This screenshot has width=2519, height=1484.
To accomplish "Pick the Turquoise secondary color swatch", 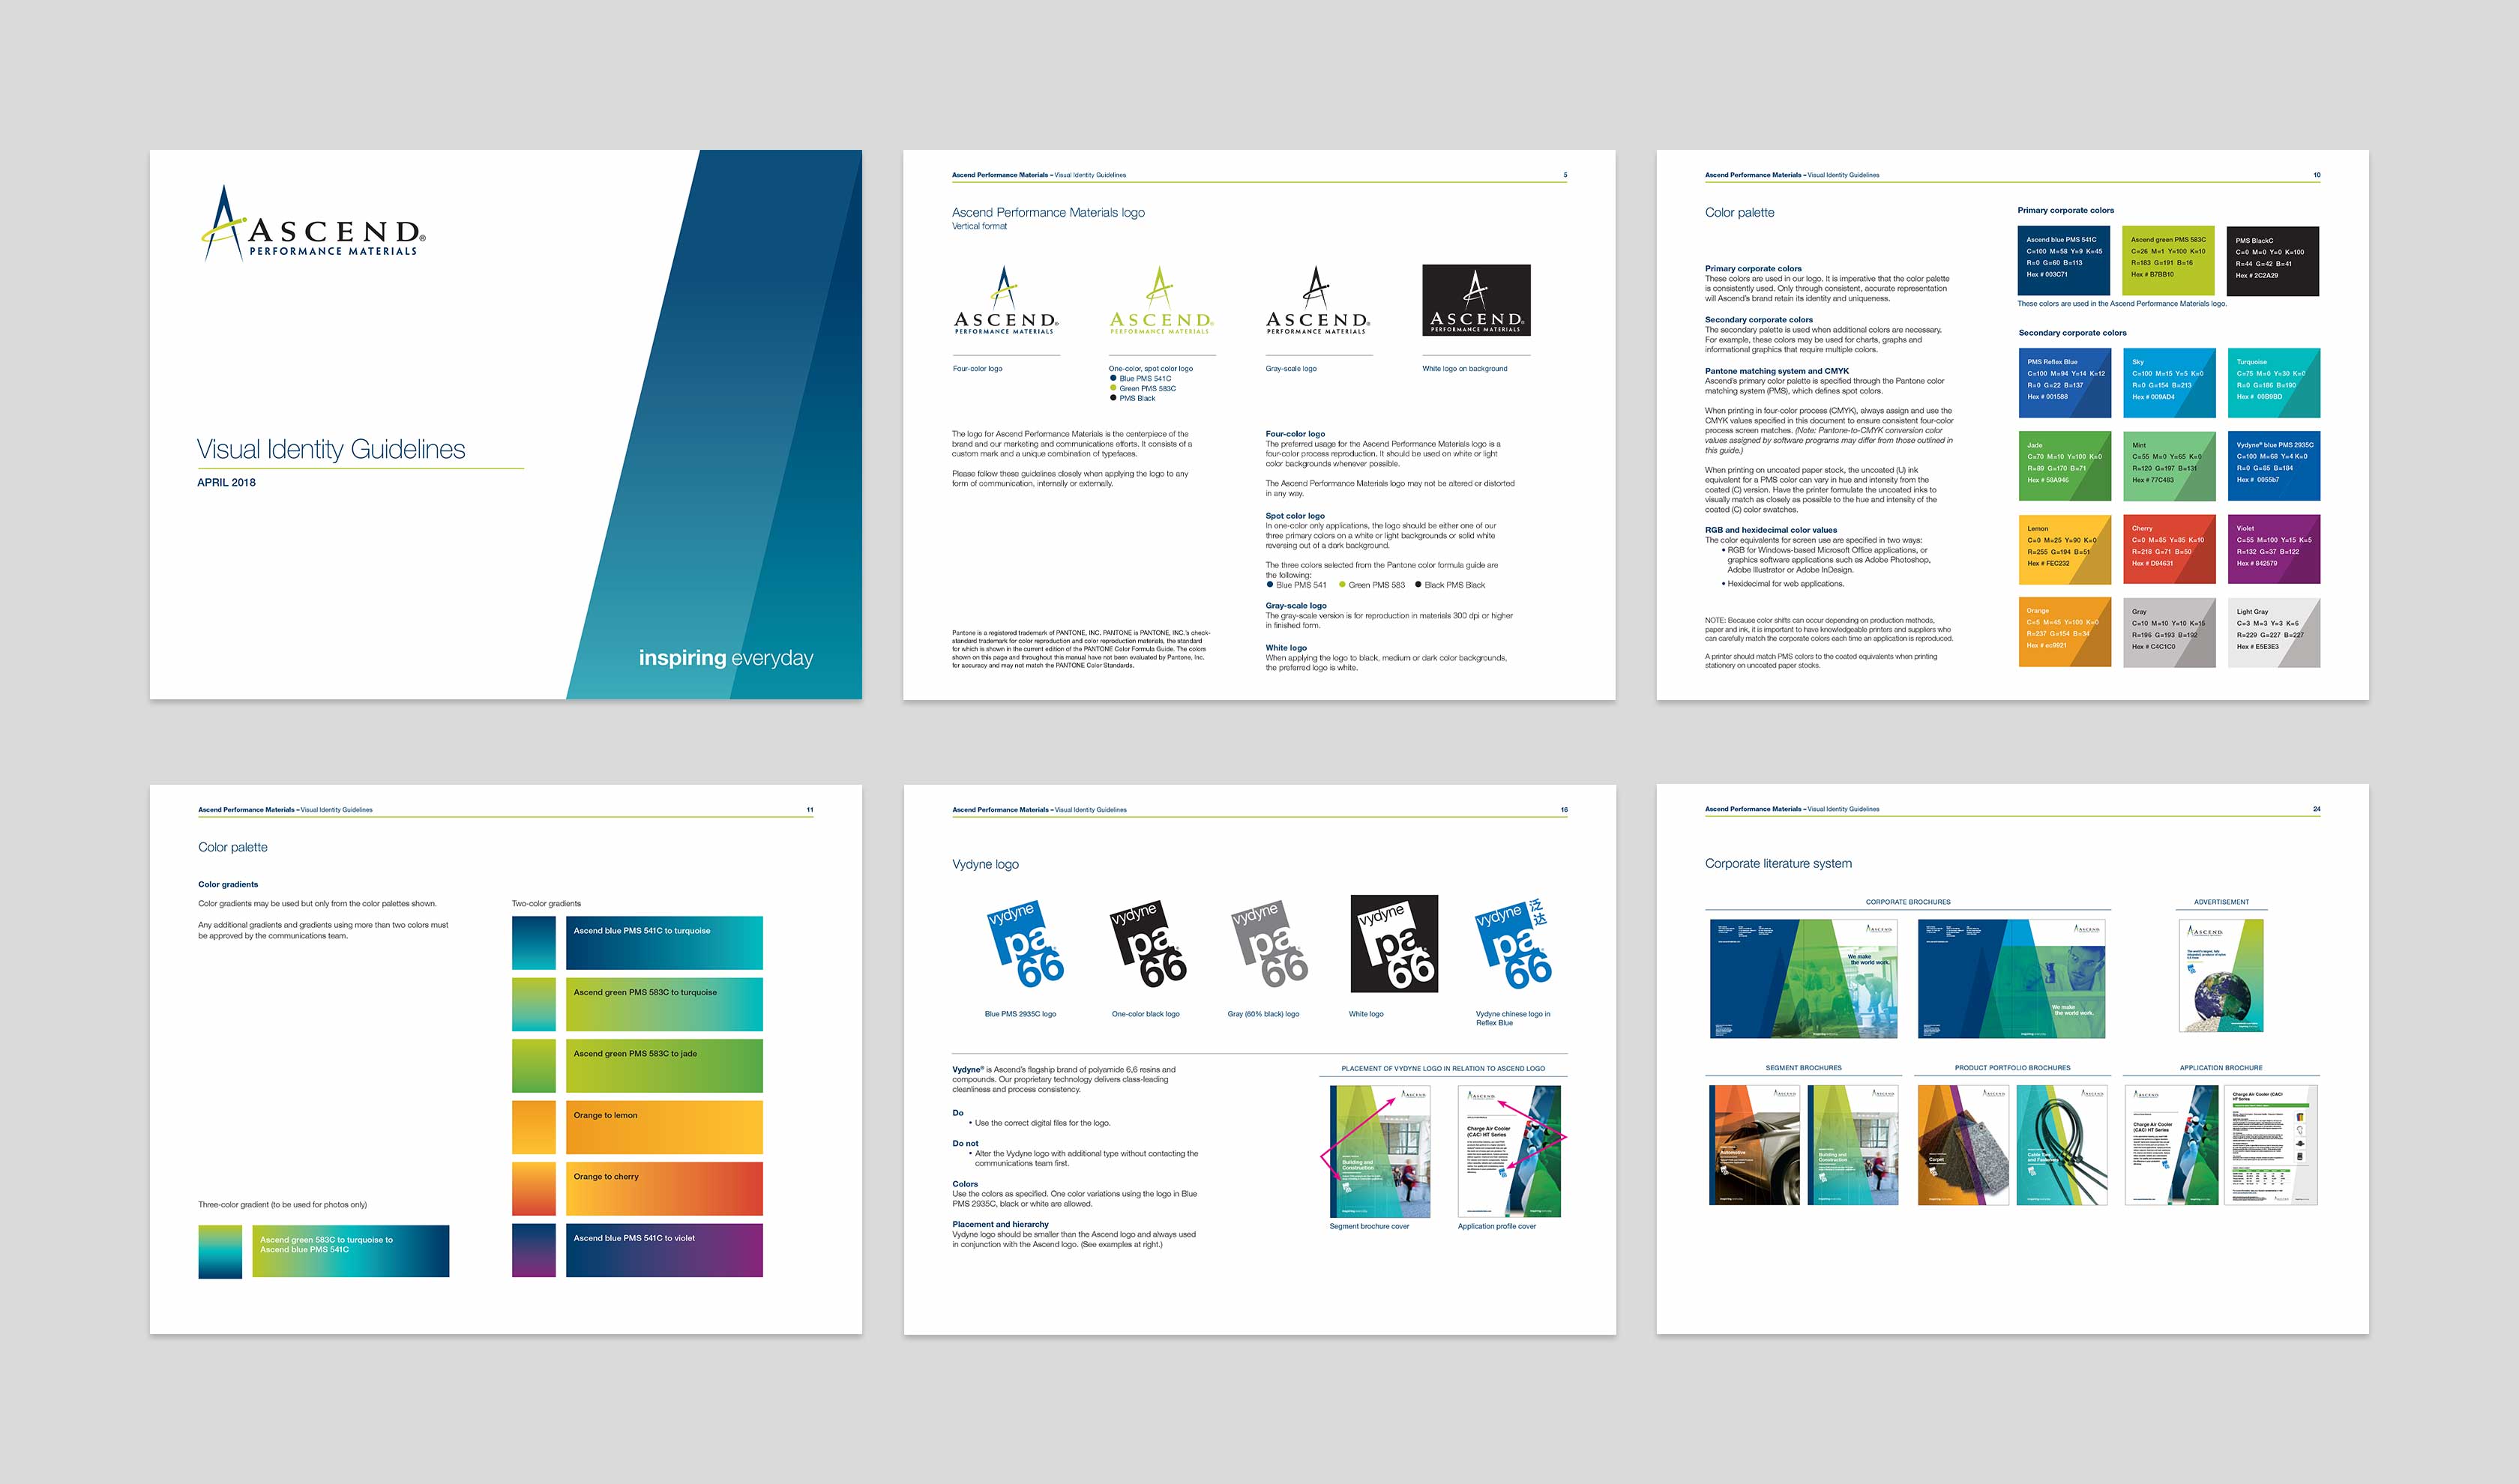I will click(2273, 383).
